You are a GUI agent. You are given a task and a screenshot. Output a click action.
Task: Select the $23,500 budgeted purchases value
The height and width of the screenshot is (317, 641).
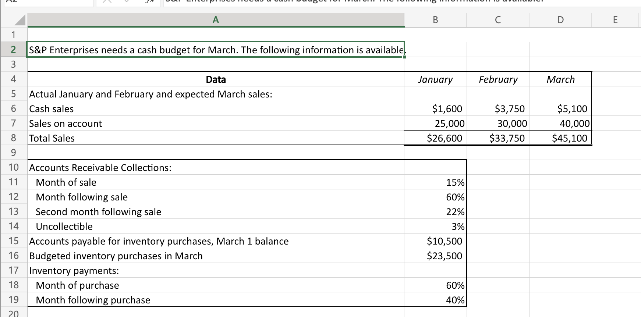435,256
